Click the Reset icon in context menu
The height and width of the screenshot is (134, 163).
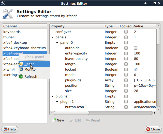pos(21,64)
